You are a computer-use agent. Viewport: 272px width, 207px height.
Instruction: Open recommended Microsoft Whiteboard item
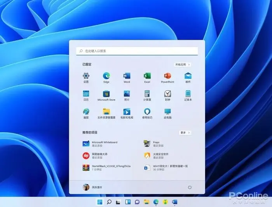pos(100,144)
